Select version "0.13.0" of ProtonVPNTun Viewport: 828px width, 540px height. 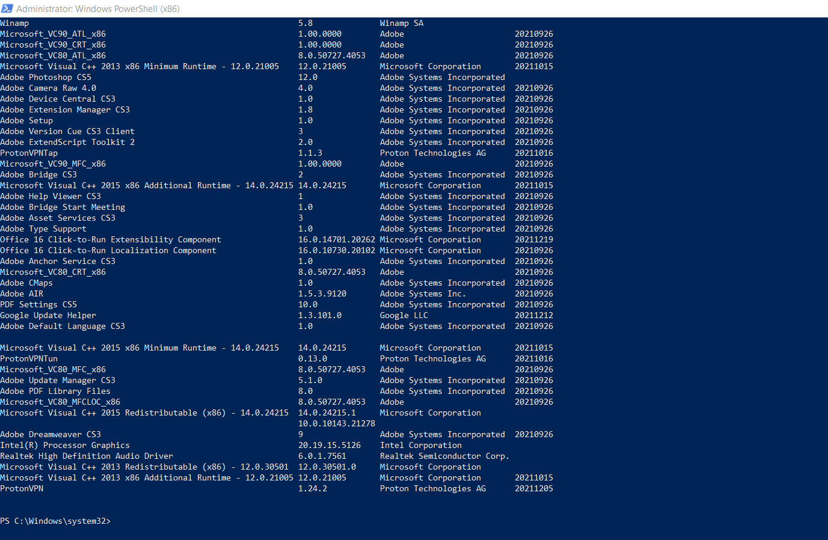click(x=313, y=359)
